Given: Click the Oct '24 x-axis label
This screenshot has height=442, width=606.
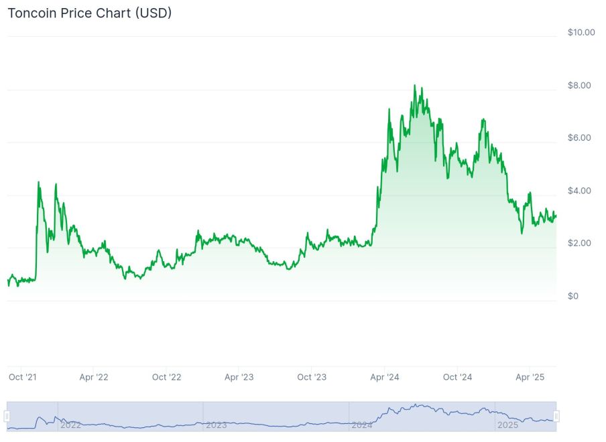Looking at the screenshot, I should pyautogui.click(x=457, y=377).
